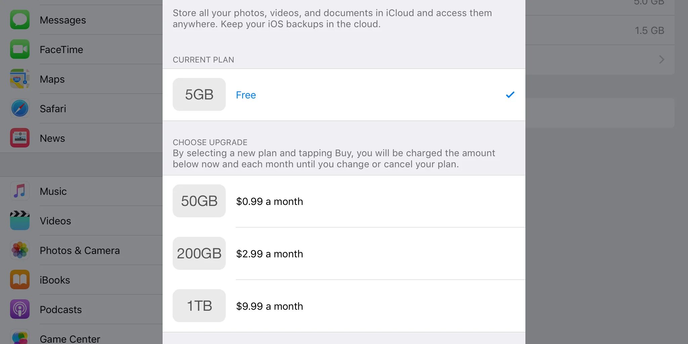
Task: Tap the iBooks orange book icon
Action: (x=20, y=280)
